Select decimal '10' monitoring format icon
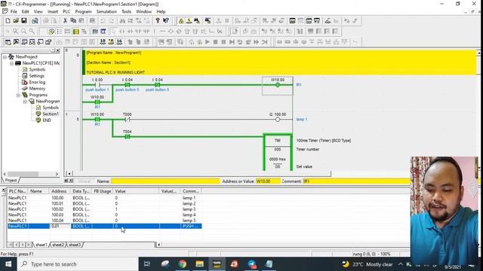483x271 pixels. (103, 42)
